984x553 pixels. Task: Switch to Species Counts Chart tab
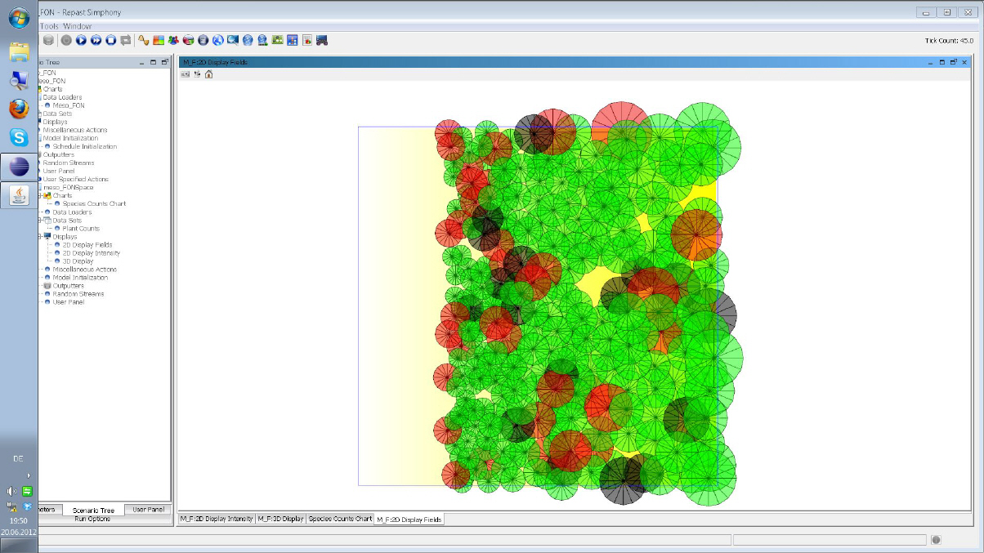coord(340,519)
